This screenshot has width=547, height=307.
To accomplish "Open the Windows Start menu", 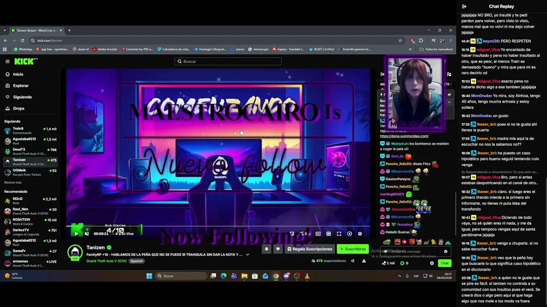I will [x=149, y=276].
